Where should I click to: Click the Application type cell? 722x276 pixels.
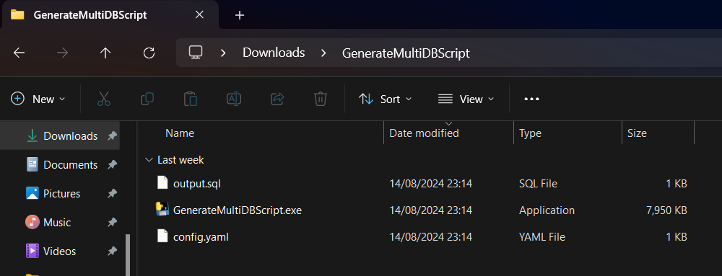[x=547, y=210]
